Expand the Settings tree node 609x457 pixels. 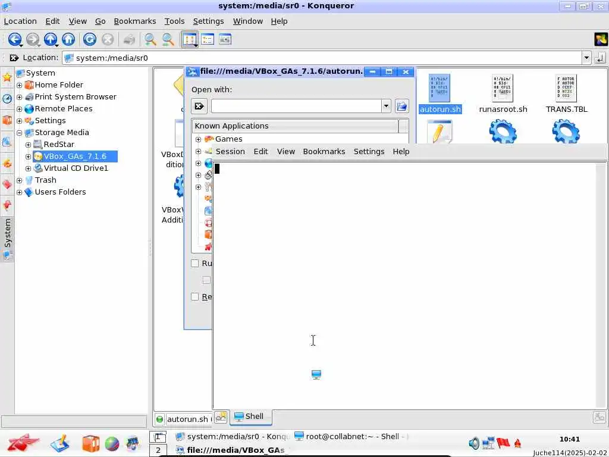coord(20,121)
